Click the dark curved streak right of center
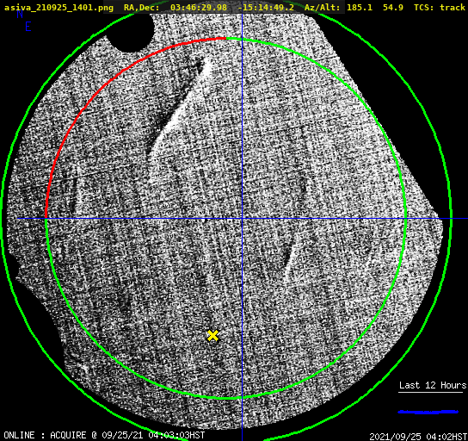 [287, 257]
